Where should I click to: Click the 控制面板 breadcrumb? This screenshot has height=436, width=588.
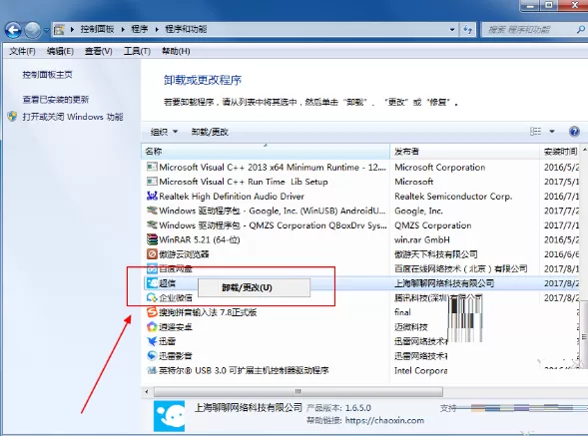point(97,29)
